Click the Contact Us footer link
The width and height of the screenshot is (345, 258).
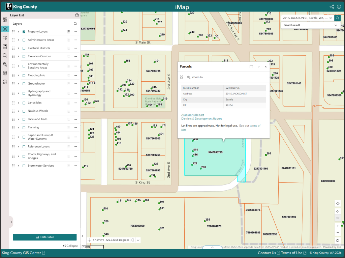click(269, 253)
